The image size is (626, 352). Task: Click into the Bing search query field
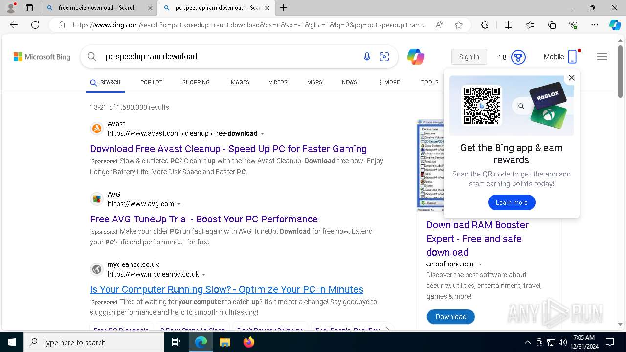230,57
